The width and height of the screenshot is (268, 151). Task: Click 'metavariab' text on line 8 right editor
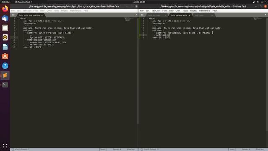pos(163,35)
